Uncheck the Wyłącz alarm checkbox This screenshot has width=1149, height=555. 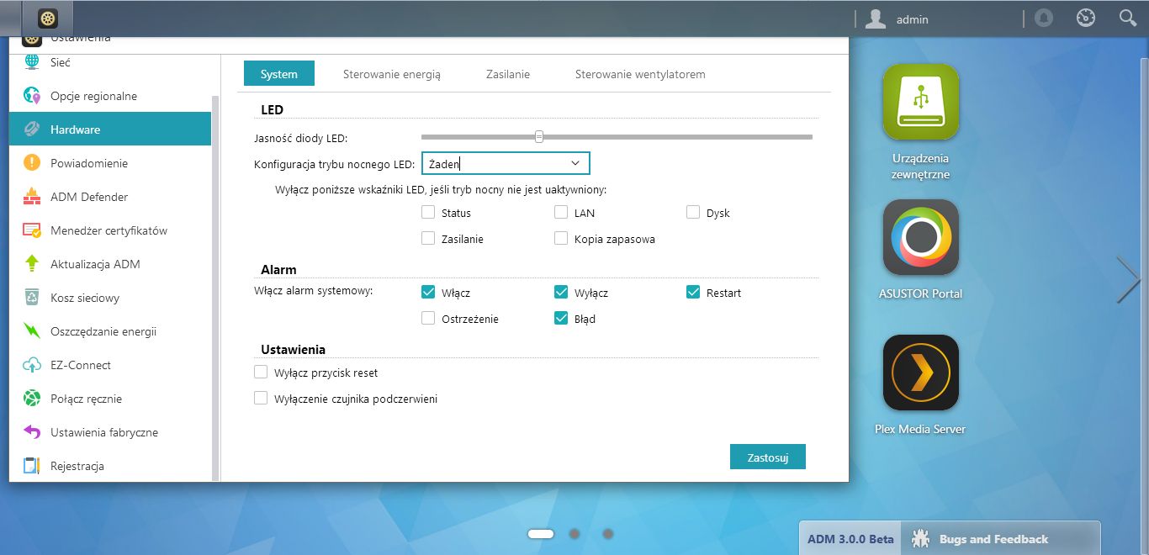(x=561, y=293)
